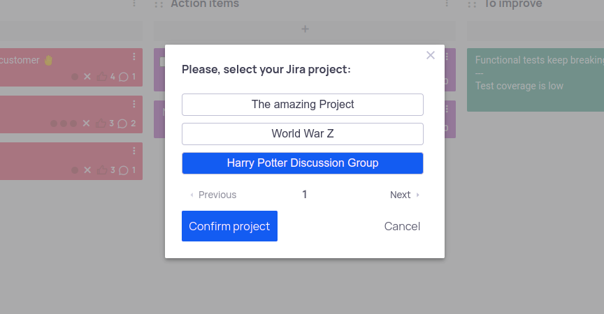Open the To improve column drag handle
The width and height of the screenshot is (604, 314).
click(472, 4)
